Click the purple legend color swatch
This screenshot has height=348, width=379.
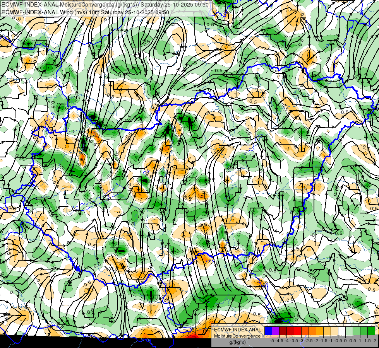pyautogui.click(x=276, y=331)
